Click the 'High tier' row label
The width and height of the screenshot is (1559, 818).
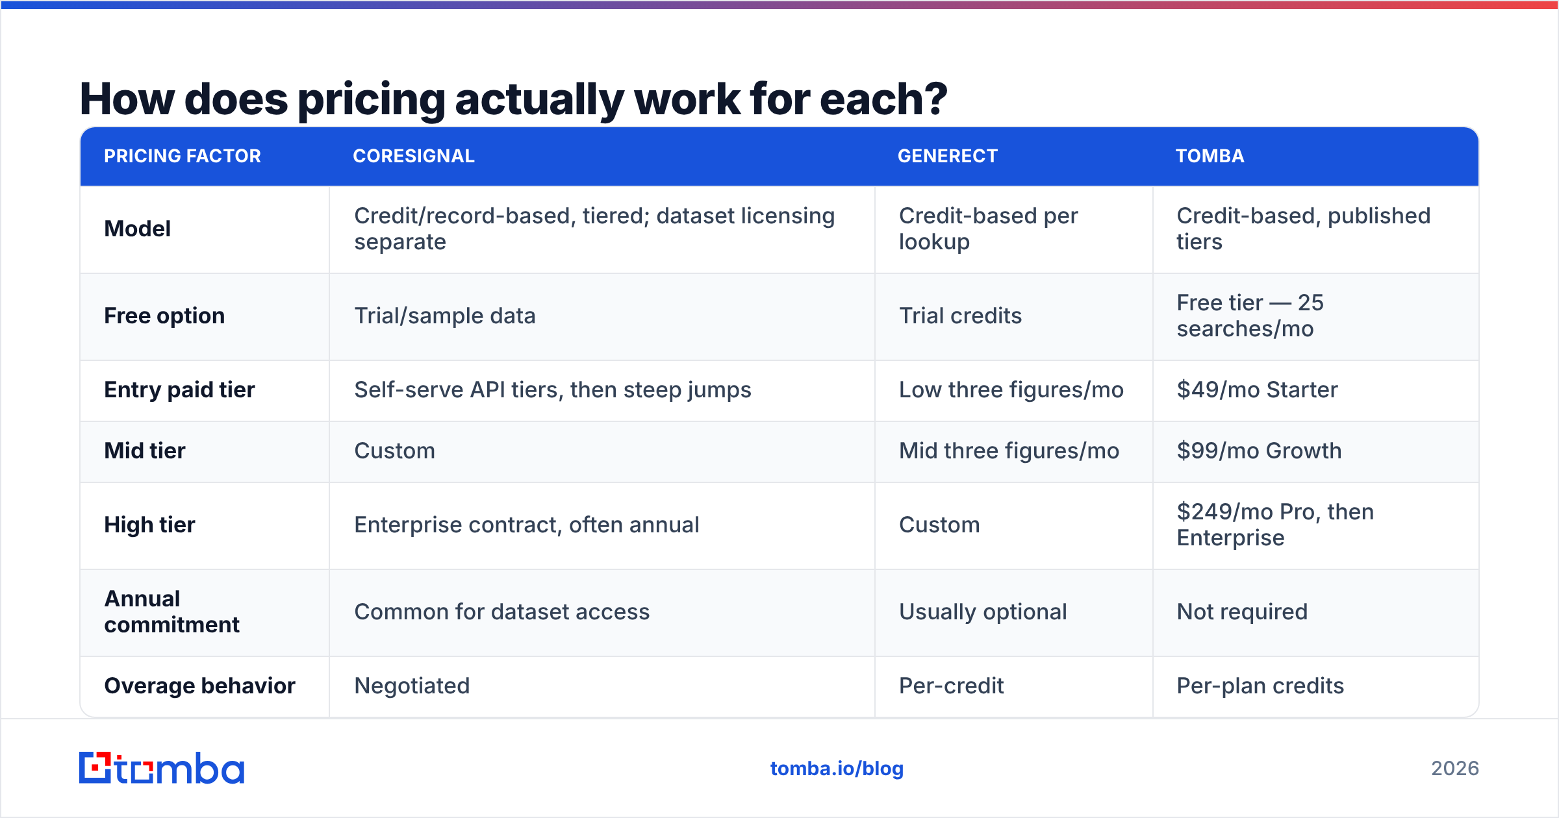[149, 525]
